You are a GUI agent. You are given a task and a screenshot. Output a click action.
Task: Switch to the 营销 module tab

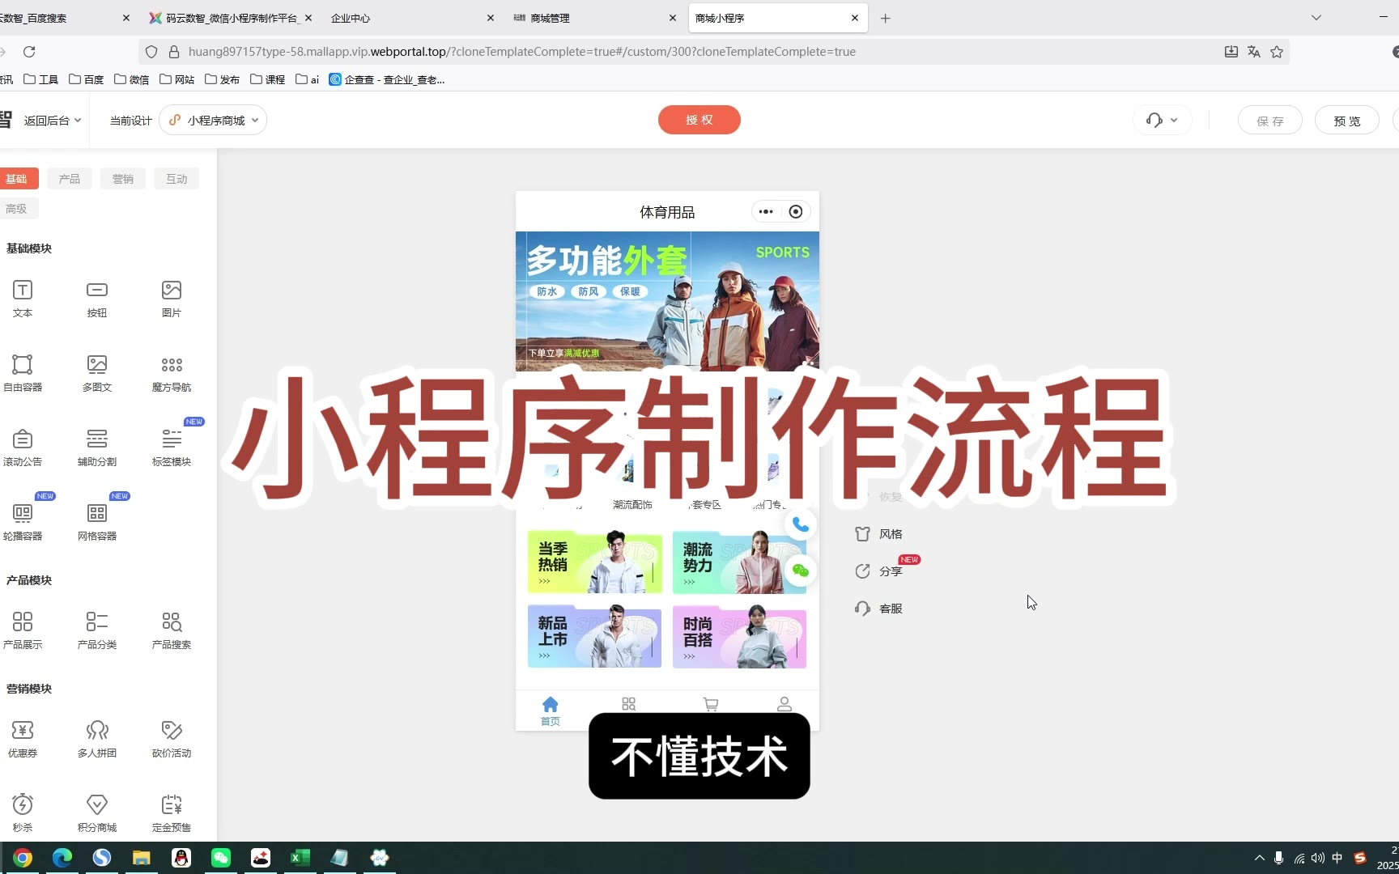pyautogui.click(x=123, y=179)
